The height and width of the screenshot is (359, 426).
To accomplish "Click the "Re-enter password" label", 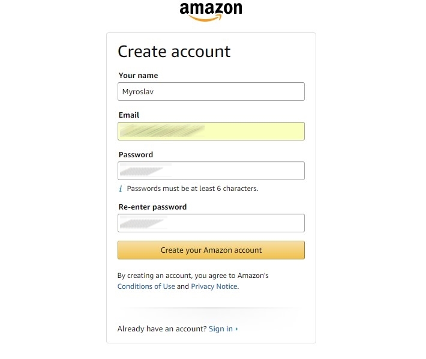I will coord(152,207).
